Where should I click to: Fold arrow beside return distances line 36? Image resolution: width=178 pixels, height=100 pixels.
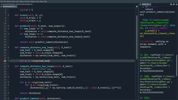(x=8, y=93)
